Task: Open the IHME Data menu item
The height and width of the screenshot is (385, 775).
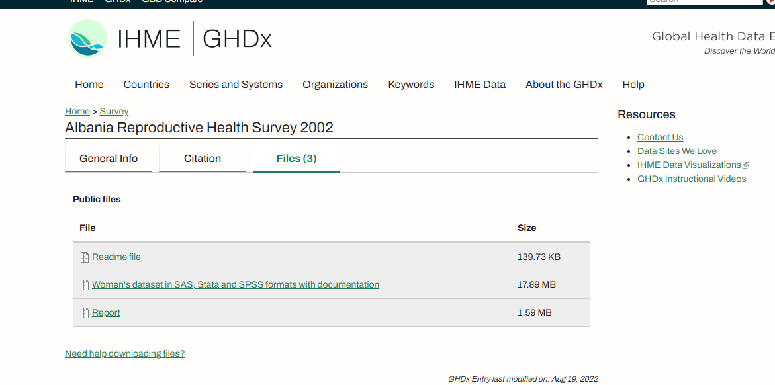Action: coord(480,85)
